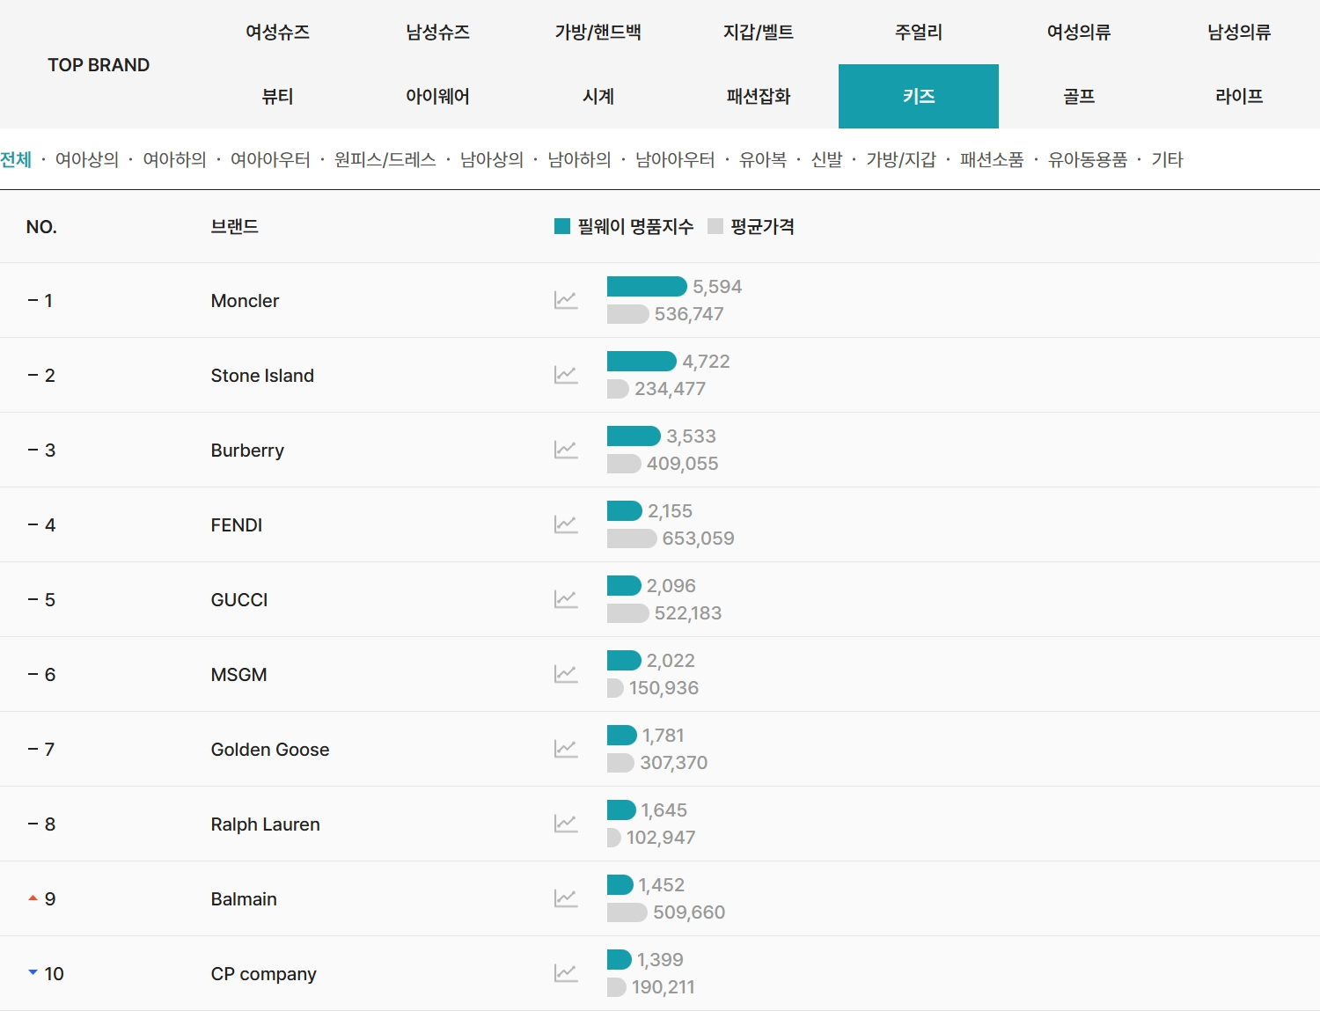The image size is (1320, 1011).
Task: Click the active 키즈 tab
Action: 919,97
